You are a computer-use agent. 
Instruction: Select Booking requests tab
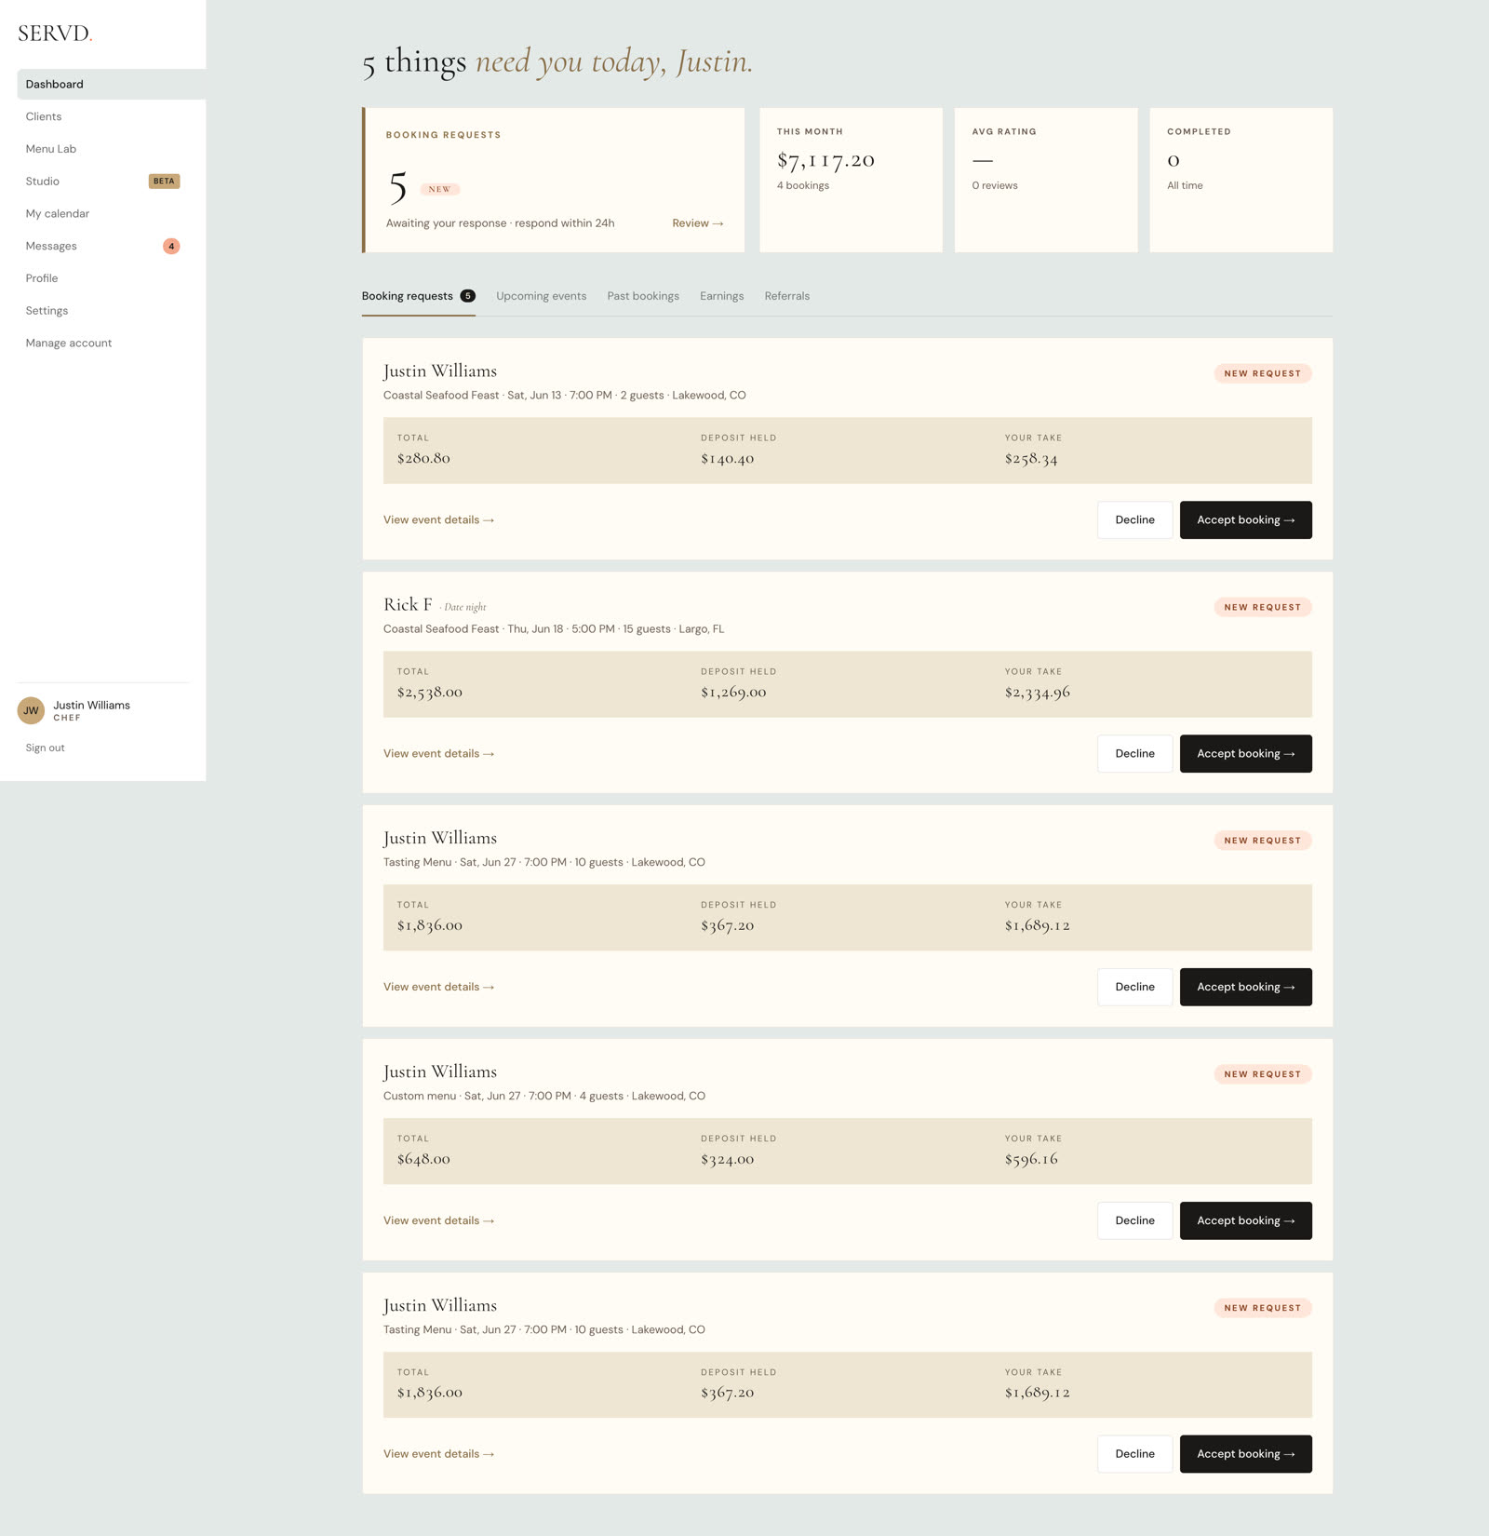419,296
